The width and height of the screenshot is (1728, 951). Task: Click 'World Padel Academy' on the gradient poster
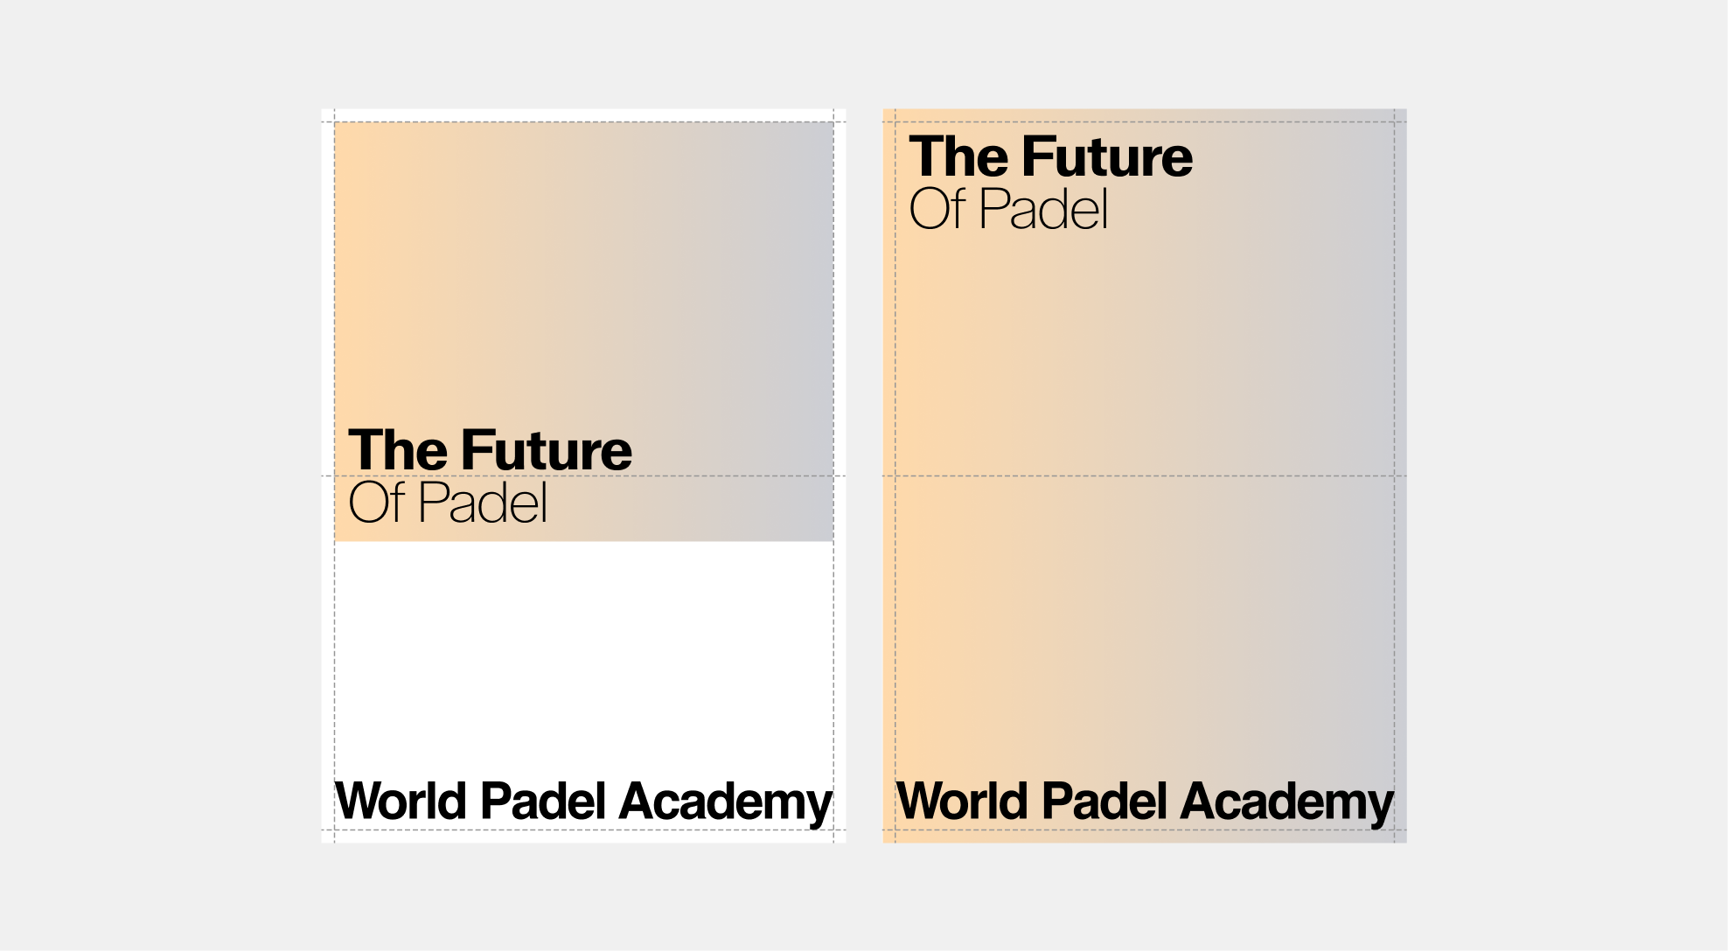(x=1145, y=801)
